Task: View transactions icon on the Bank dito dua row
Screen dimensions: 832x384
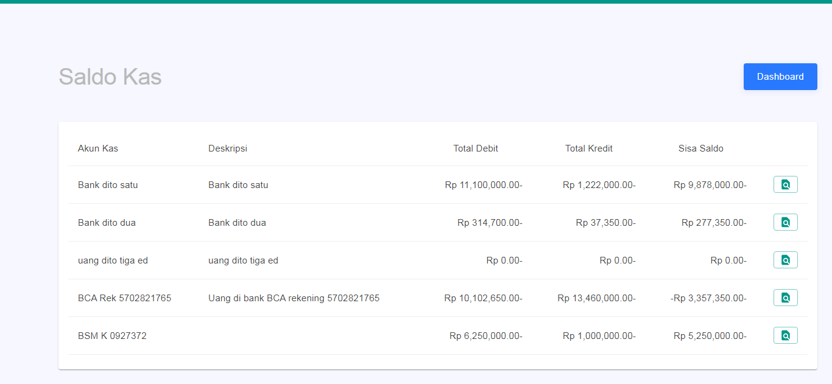Action: coord(785,222)
